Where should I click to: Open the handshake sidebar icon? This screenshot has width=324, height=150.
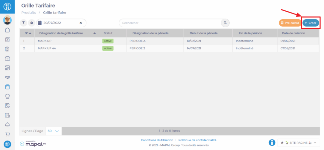[7, 77]
